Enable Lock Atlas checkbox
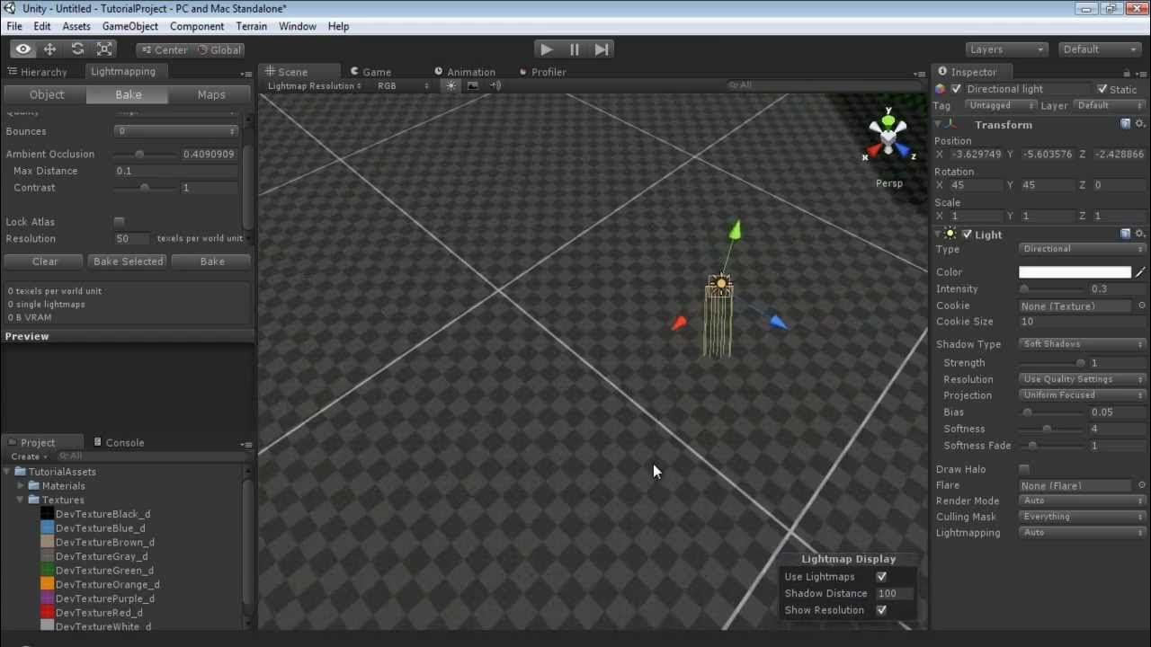The height and width of the screenshot is (647, 1151). tap(119, 221)
